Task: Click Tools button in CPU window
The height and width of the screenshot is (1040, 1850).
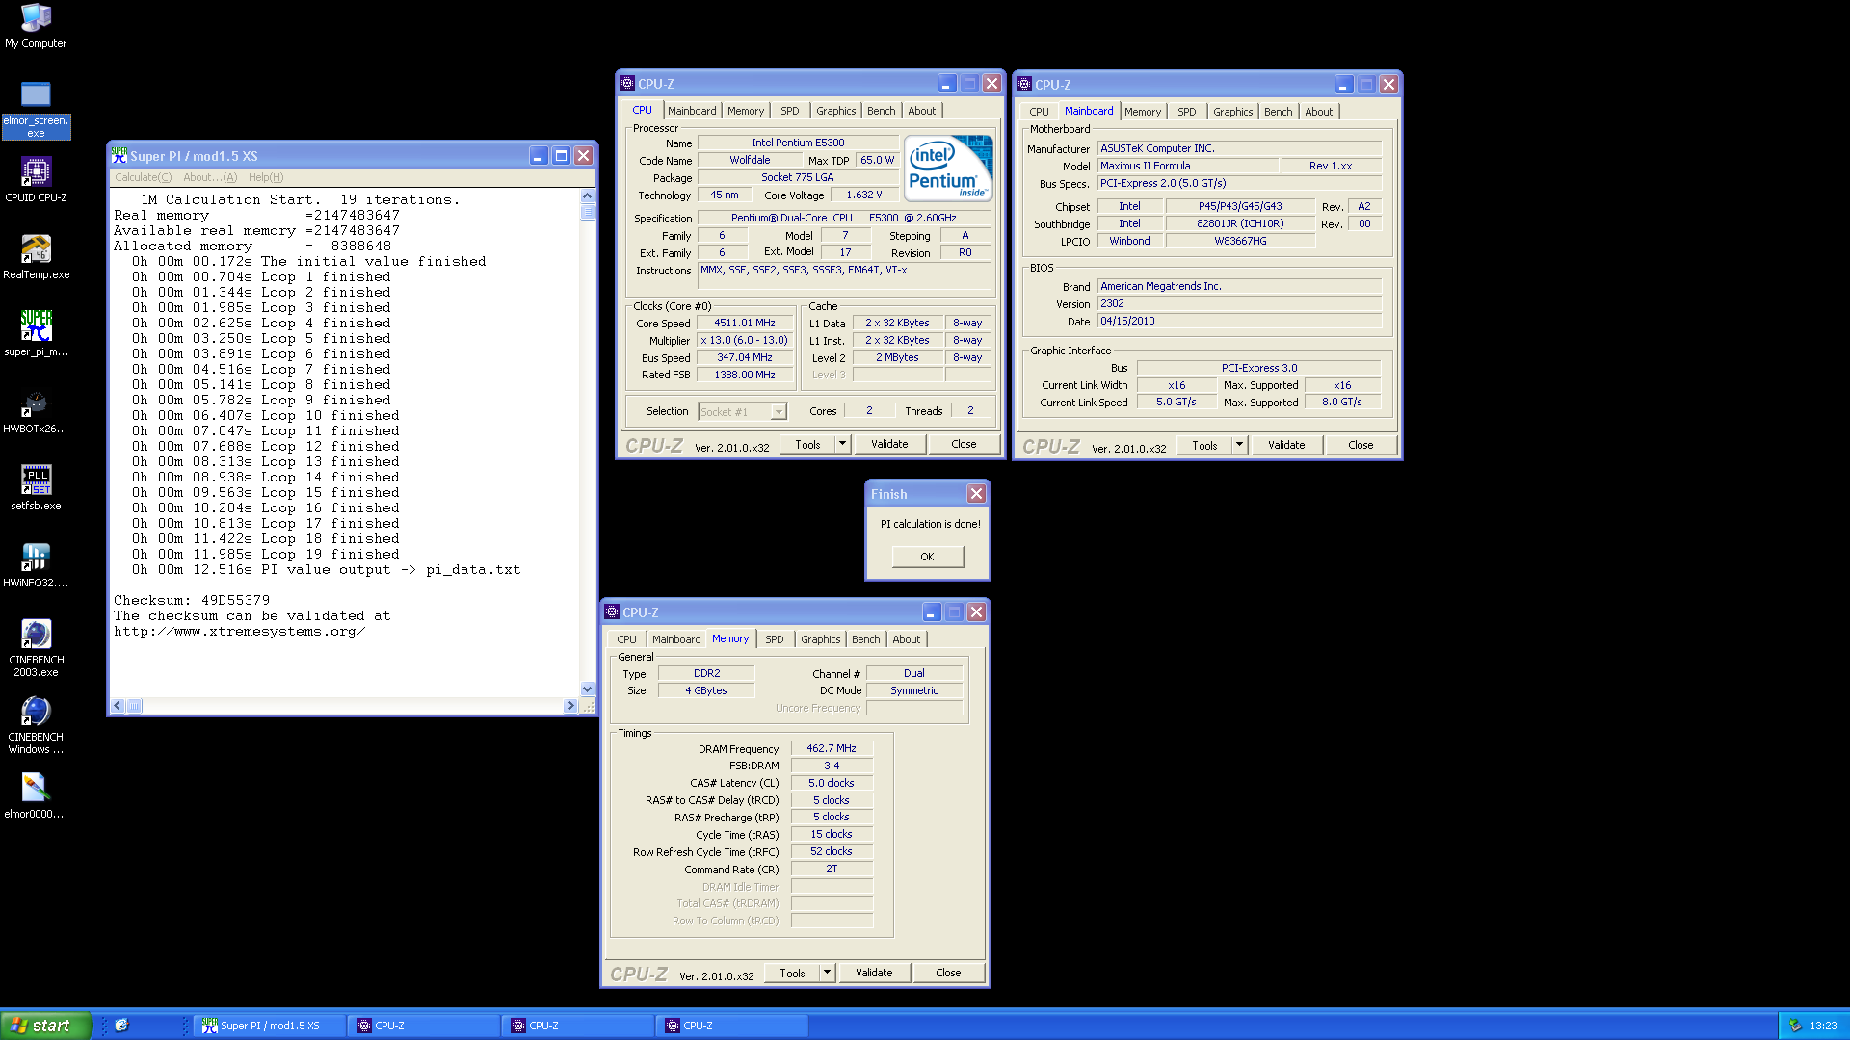Action: point(807,444)
